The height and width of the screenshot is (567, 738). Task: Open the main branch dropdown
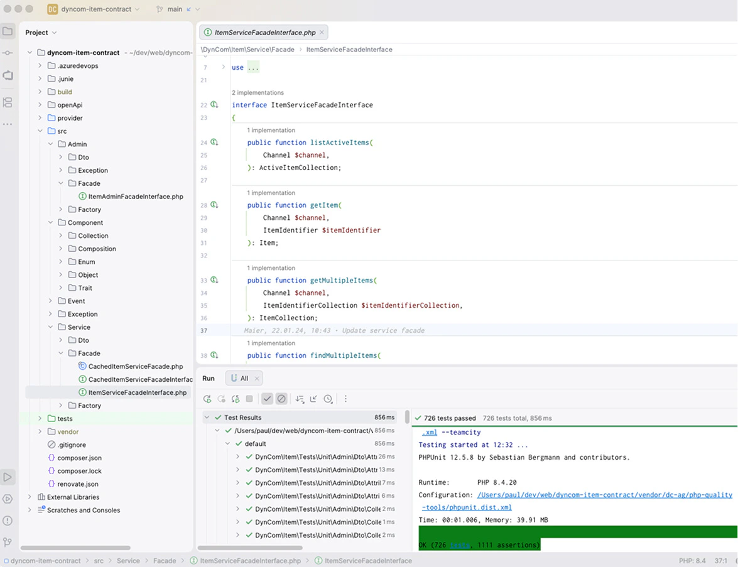click(178, 9)
